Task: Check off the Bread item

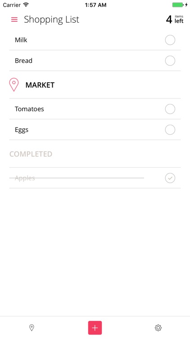Action: pos(170,61)
